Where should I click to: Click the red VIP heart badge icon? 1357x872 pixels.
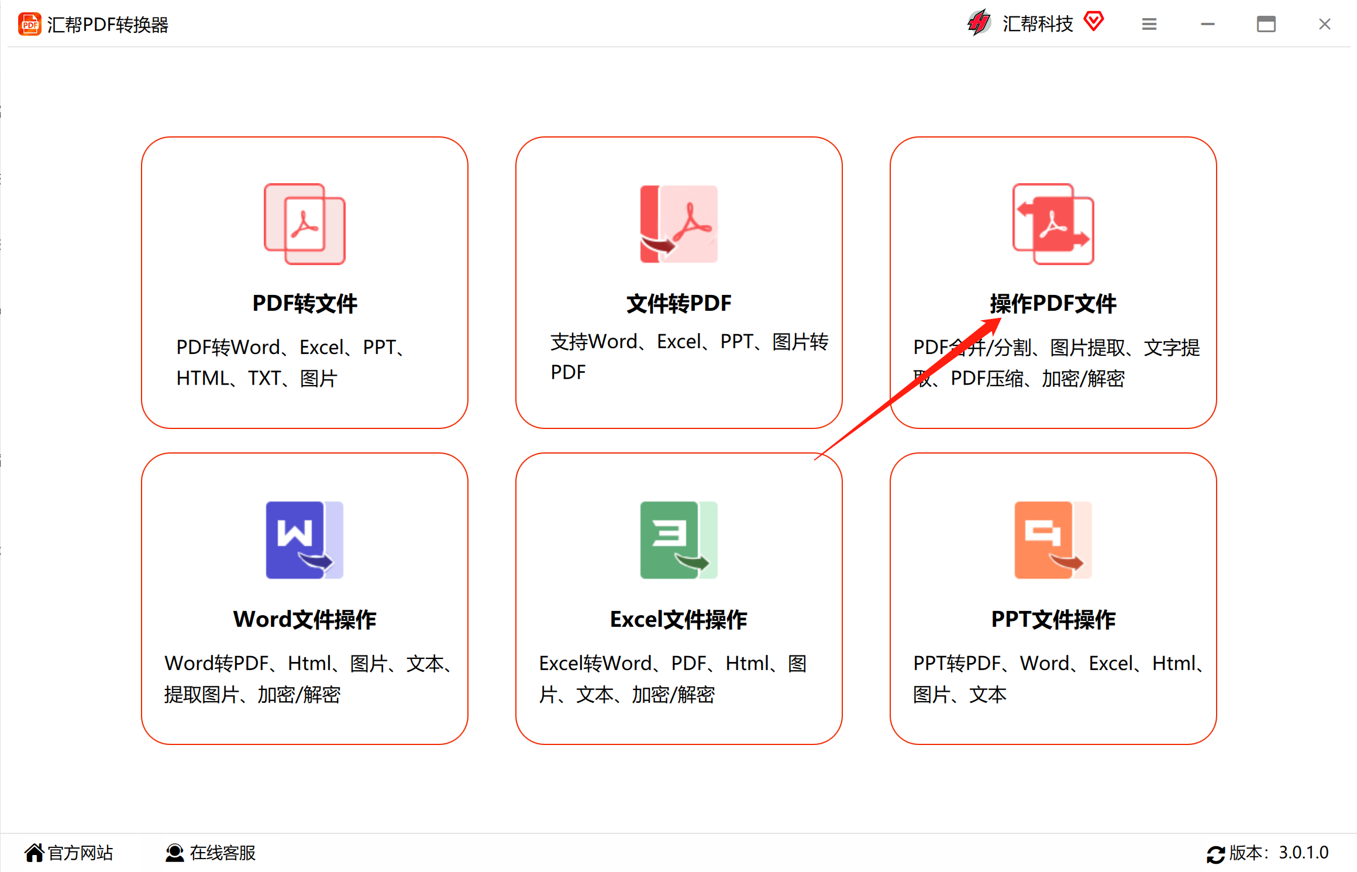tap(1094, 21)
